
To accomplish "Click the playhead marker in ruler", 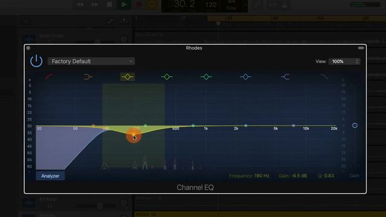I will [x=218, y=24].
